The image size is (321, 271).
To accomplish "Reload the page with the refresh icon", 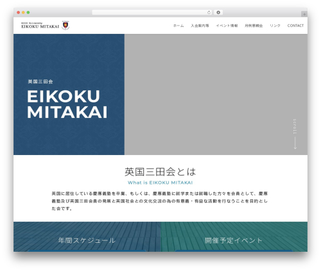I will tap(209, 12).
